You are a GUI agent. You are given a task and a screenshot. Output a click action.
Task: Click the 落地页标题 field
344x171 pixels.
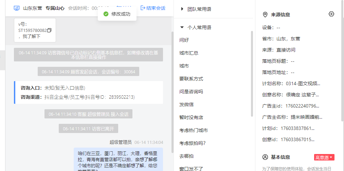coord(278,61)
